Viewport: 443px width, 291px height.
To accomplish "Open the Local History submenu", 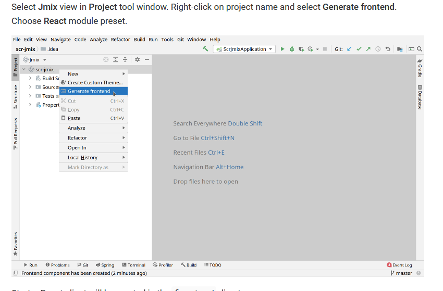I will tap(93, 158).
